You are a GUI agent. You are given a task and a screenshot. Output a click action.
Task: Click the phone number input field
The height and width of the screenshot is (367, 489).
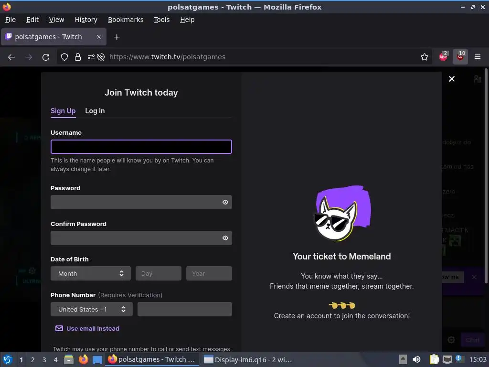coord(185,309)
